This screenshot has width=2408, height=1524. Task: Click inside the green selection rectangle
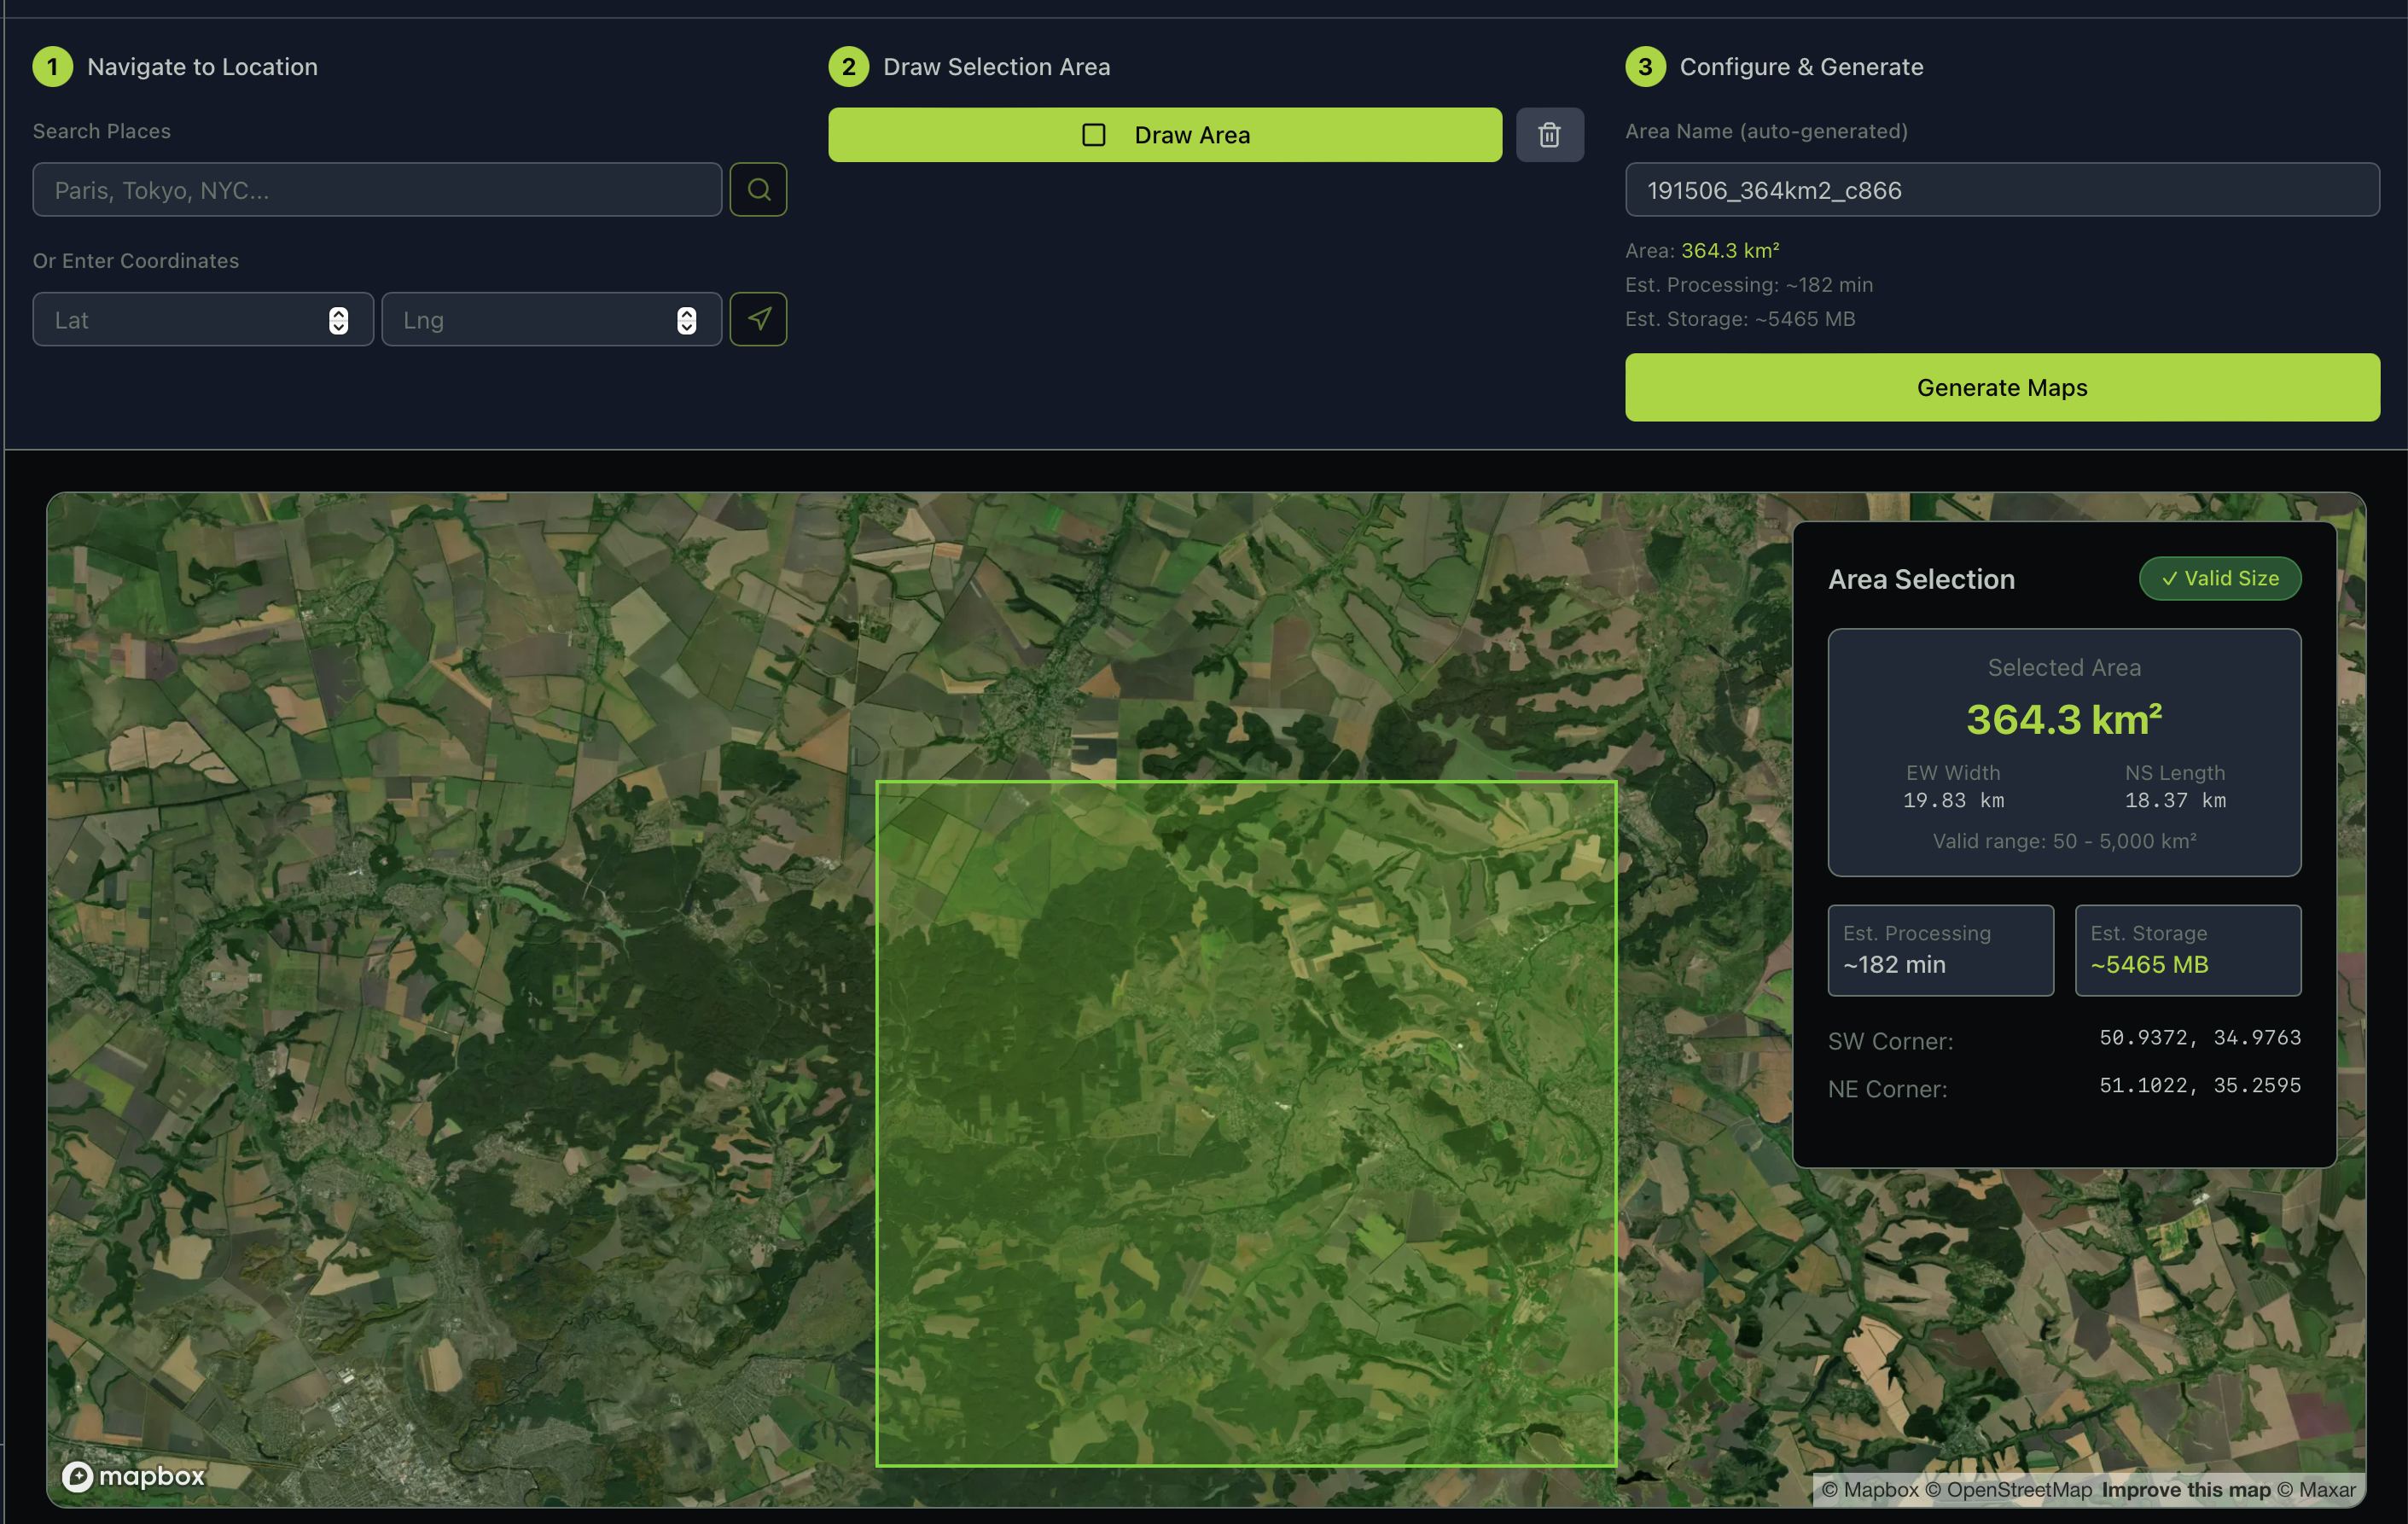[1245, 1123]
